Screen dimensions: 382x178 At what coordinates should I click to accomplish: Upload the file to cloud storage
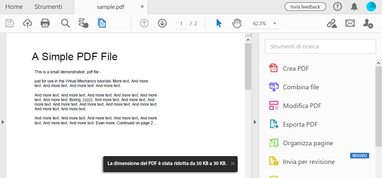coord(28,23)
